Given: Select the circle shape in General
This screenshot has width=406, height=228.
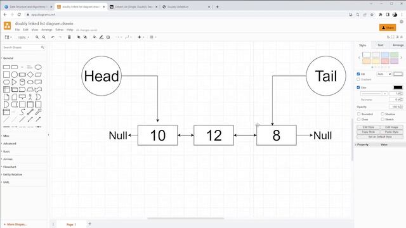Looking at the screenshot, I should [x=14, y=75].
